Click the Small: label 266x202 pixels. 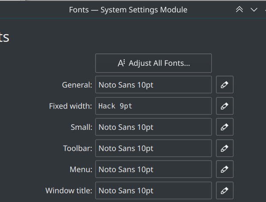81,127
